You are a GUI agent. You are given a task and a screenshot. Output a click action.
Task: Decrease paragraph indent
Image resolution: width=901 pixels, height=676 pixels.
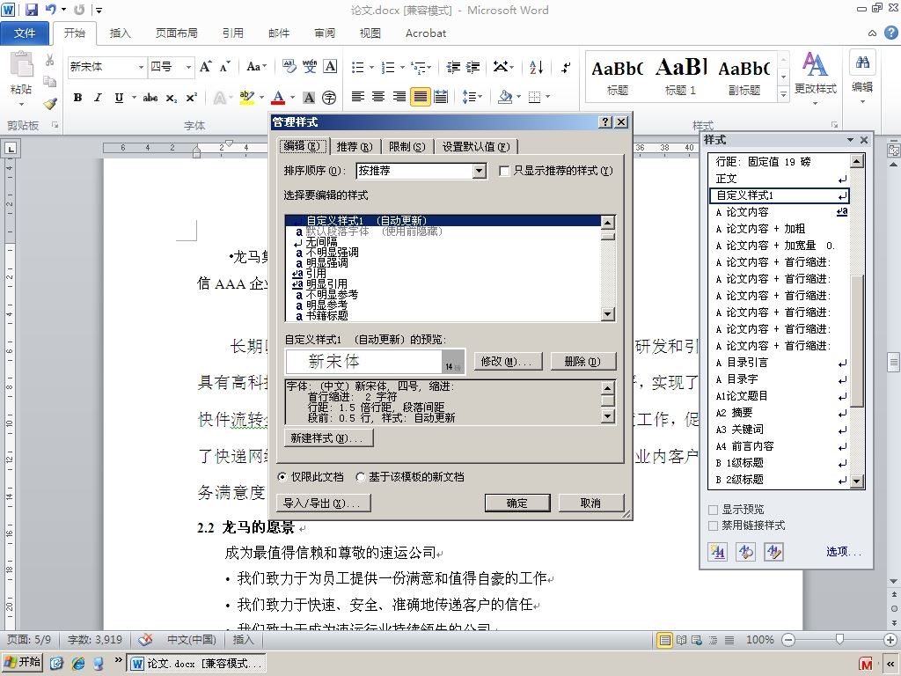453,67
